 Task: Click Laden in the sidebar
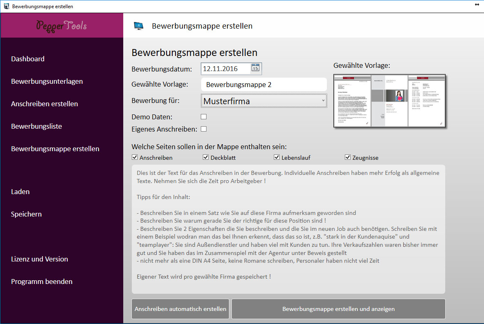[20, 192]
